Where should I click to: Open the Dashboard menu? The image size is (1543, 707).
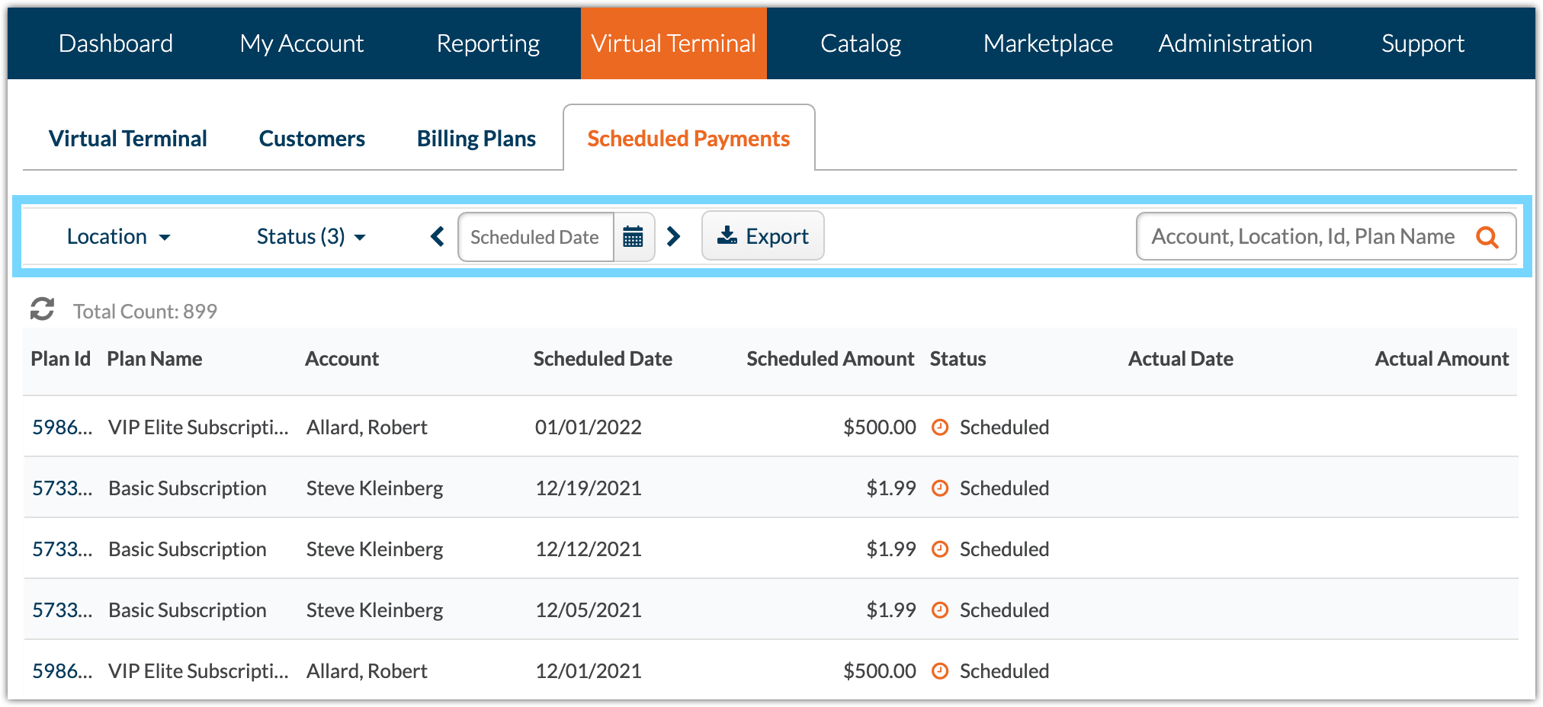coord(116,43)
